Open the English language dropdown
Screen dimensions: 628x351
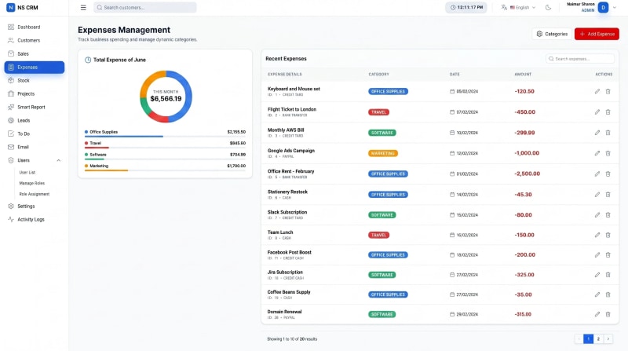[x=518, y=8]
